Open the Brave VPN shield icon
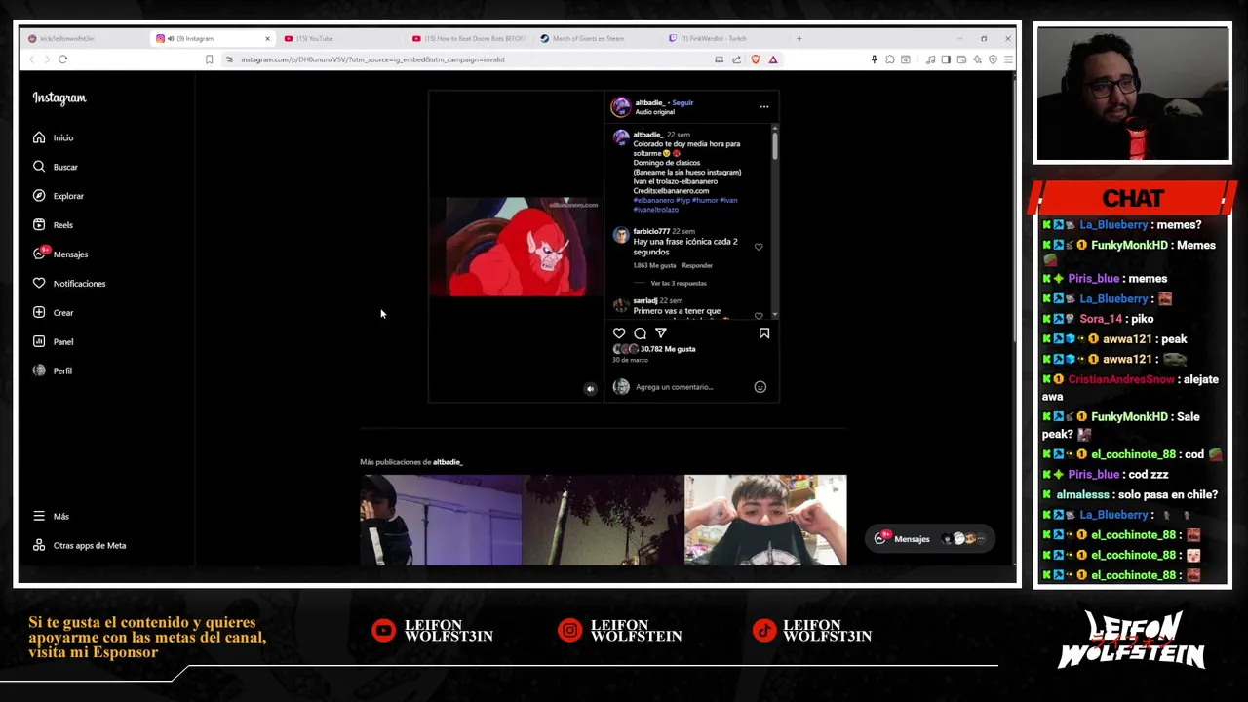 pyautogui.click(x=993, y=59)
